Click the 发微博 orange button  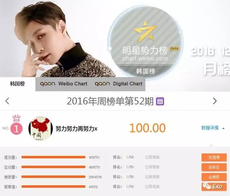(x=214, y=157)
